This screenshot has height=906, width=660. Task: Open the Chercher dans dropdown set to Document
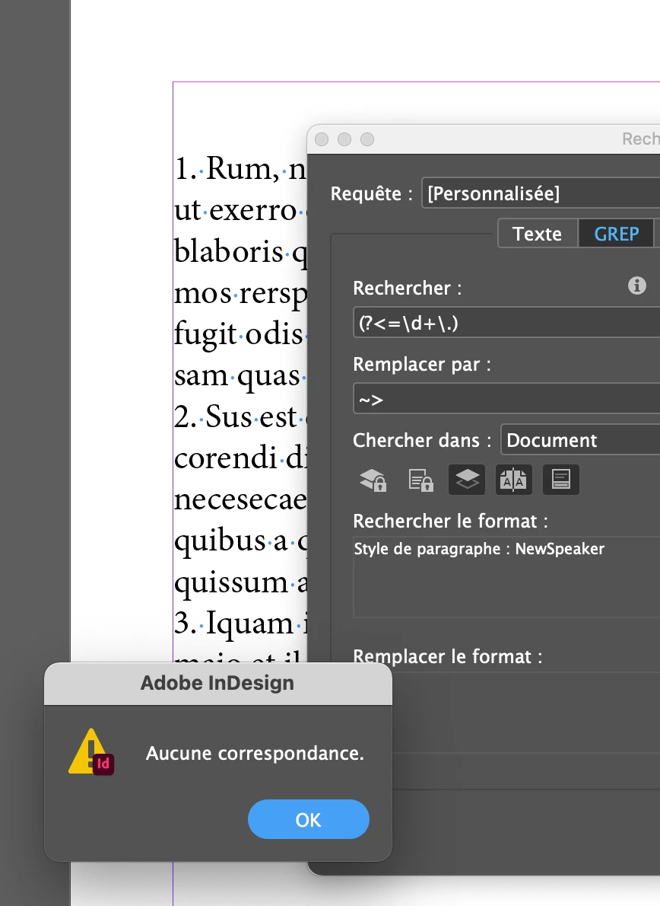click(580, 440)
